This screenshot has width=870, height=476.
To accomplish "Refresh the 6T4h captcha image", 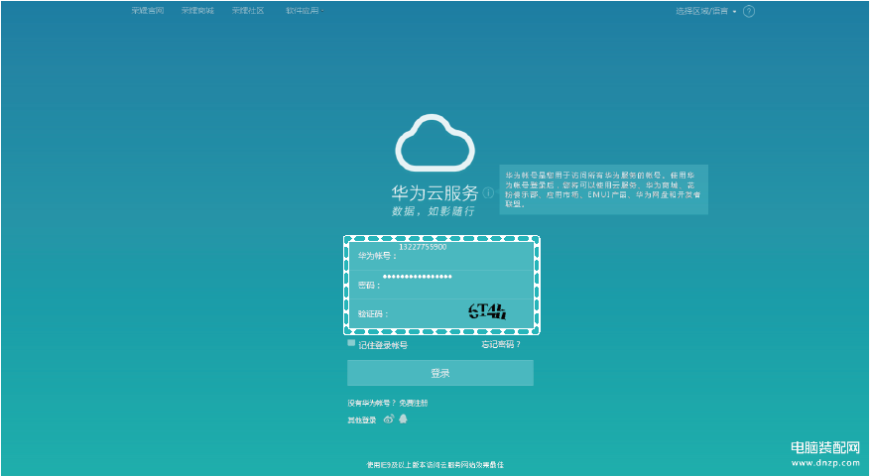I will (487, 311).
